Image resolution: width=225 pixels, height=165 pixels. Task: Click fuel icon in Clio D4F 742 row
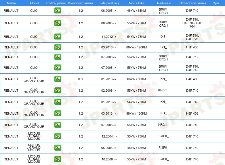(x=58, y=68)
